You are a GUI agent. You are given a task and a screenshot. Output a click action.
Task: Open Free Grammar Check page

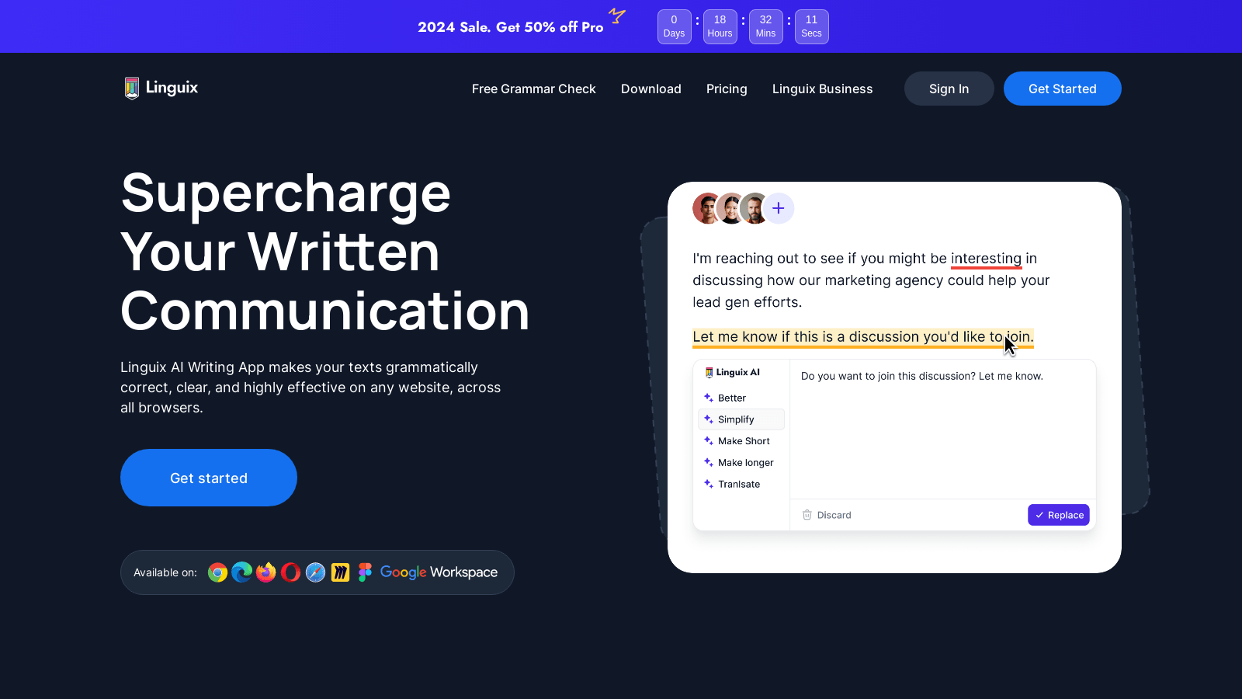point(534,89)
